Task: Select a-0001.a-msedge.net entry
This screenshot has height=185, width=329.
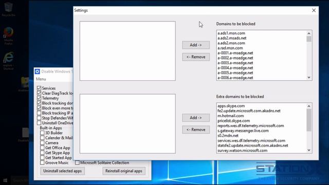Action: tap(235, 53)
